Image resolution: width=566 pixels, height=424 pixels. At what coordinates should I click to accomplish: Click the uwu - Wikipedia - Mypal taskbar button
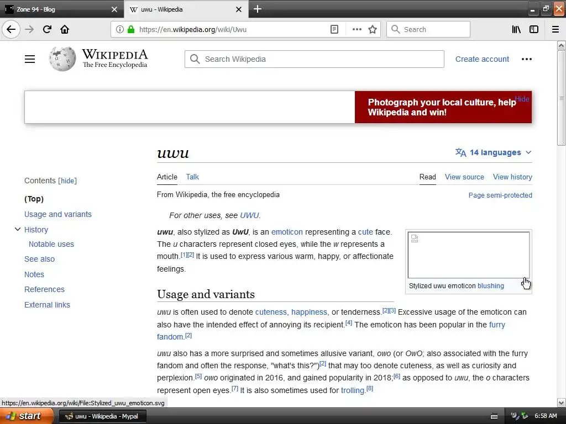click(102, 416)
